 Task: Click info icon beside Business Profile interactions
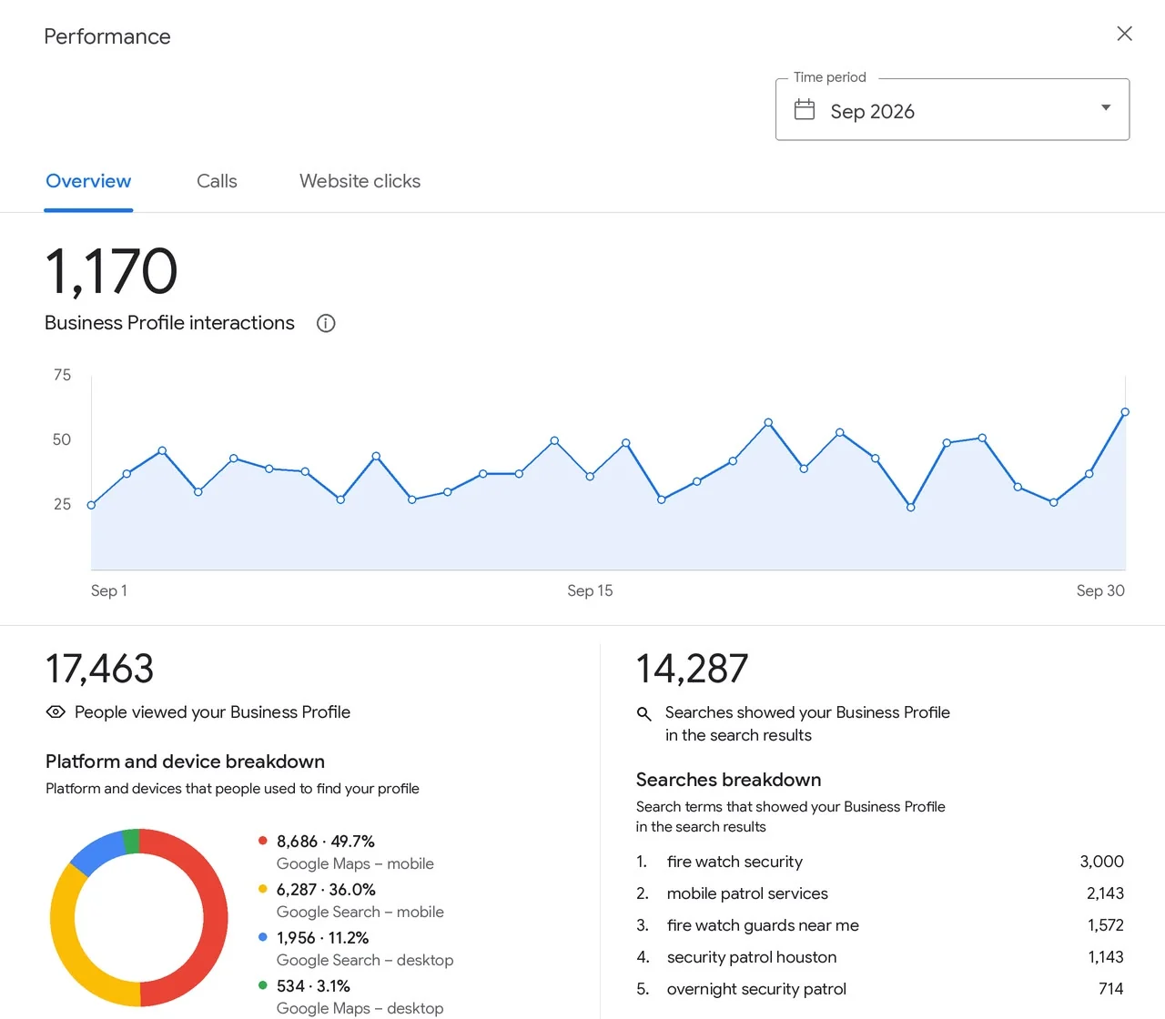click(x=326, y=323)
